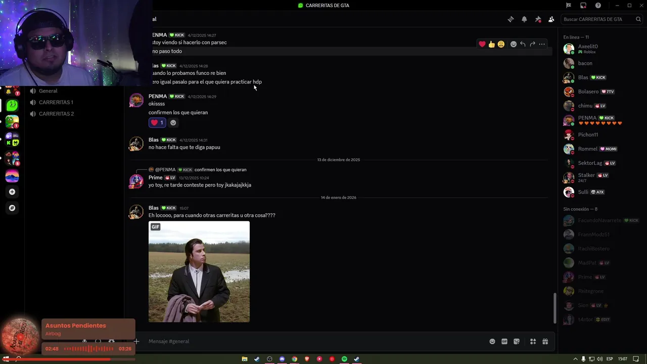The height and width of the screenshot is (364, 647).
Task: Click the search magnifier icon
Action: [x=638, y=19]
